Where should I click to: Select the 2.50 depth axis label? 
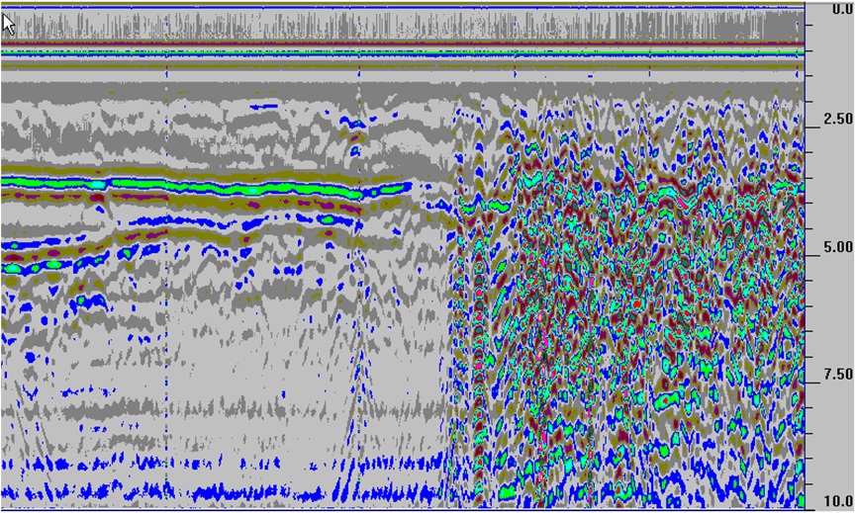click(x=838, y=119)
